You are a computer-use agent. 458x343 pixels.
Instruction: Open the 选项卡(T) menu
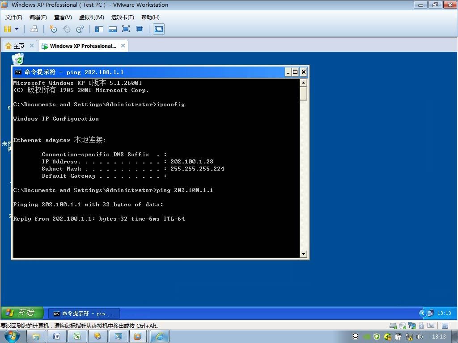[x=123, y=17]
